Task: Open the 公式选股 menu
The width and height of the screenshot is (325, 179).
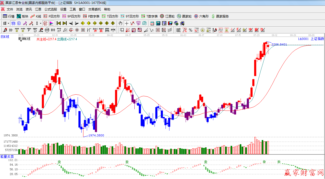Action: coord(50,9)
